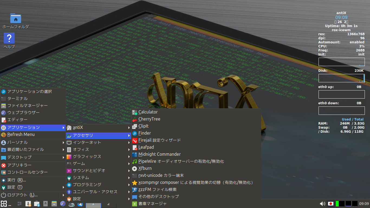Expand the アプリケーション submenu

pos(33,128)
